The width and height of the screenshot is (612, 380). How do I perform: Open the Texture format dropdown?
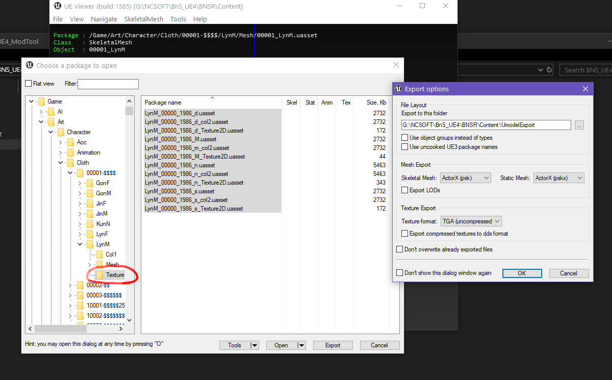click(x=472, y=221)
